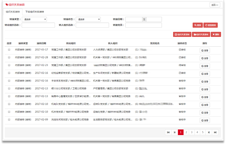View details of the 2017-03-17 transfer
The height and width of the screenshot is (145, 226).
(205, 51)
